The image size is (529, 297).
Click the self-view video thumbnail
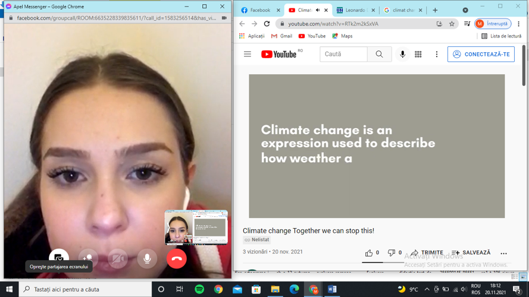point(196,227)
